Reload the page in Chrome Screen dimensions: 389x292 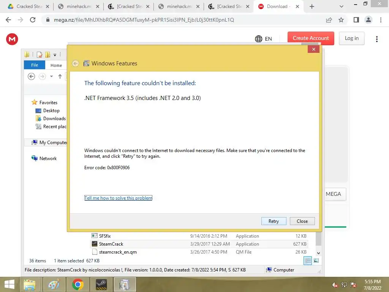33,20
